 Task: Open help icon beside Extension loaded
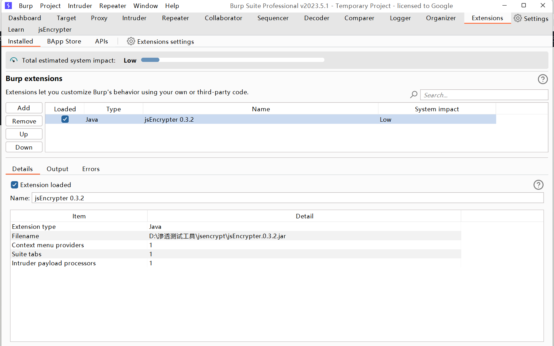pyautogui.click(x=538, y=185)
